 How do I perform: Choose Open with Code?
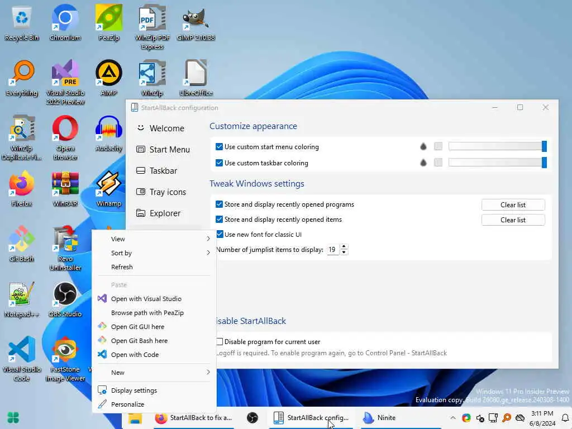154,355
